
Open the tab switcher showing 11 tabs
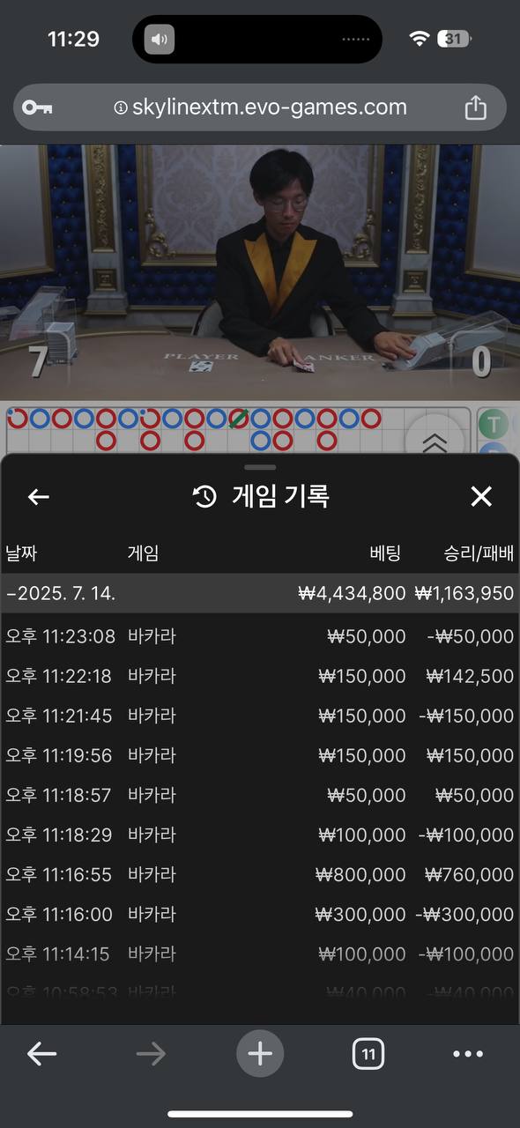[x=368, y=1053]
